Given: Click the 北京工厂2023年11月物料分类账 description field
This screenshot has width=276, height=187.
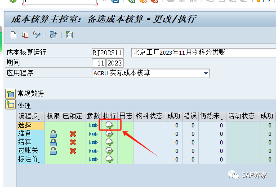Looking at the screenshot, I should 204,52.
